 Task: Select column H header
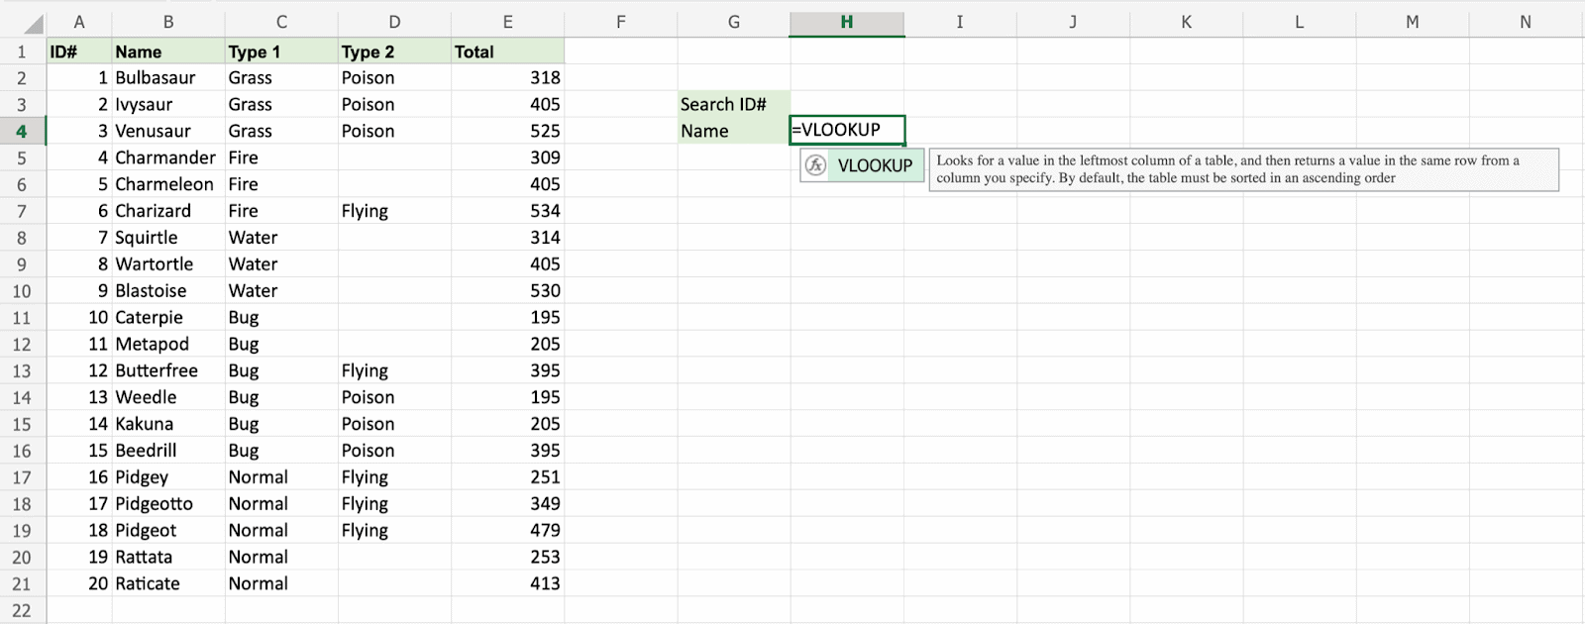[846, 22]
